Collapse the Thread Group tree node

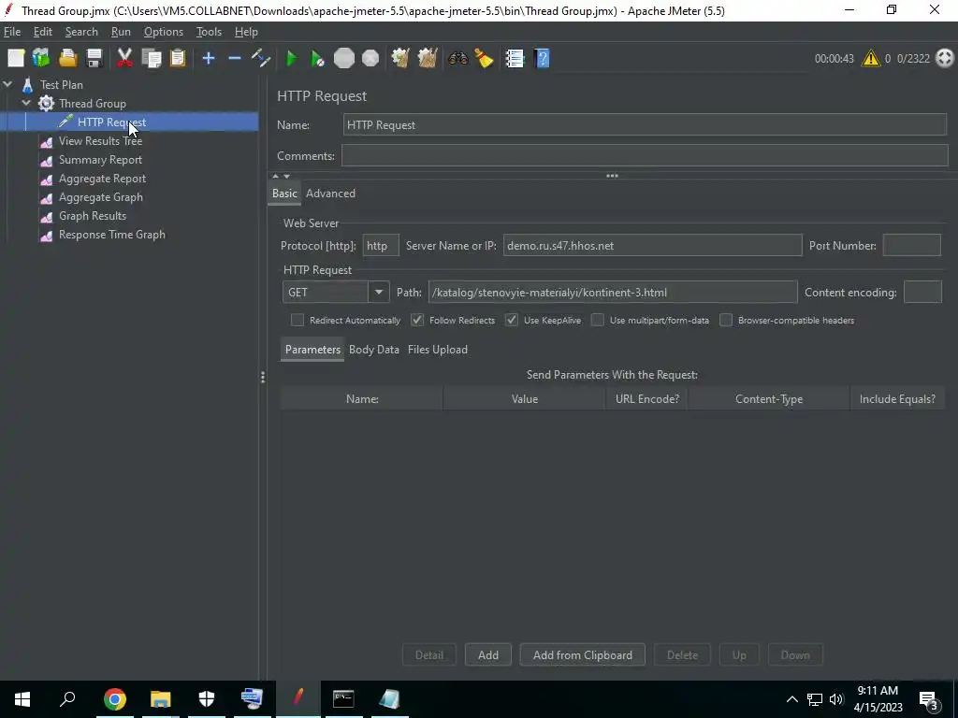pyautogui.click(x=26, y=103)
